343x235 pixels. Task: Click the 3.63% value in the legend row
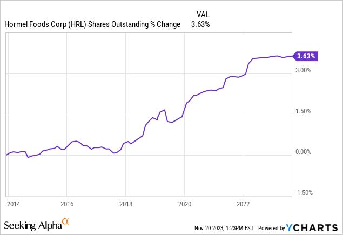click(200, 24)
